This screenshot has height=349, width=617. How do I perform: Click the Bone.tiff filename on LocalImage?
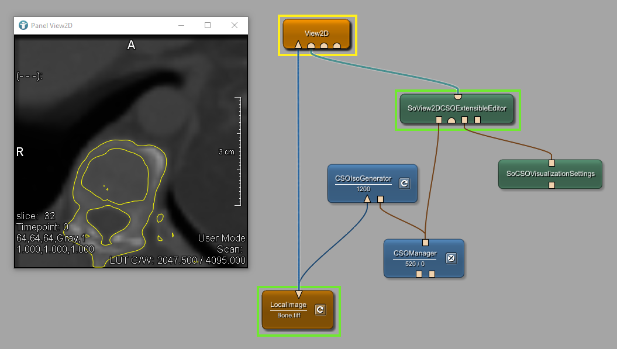coord(288,316)
